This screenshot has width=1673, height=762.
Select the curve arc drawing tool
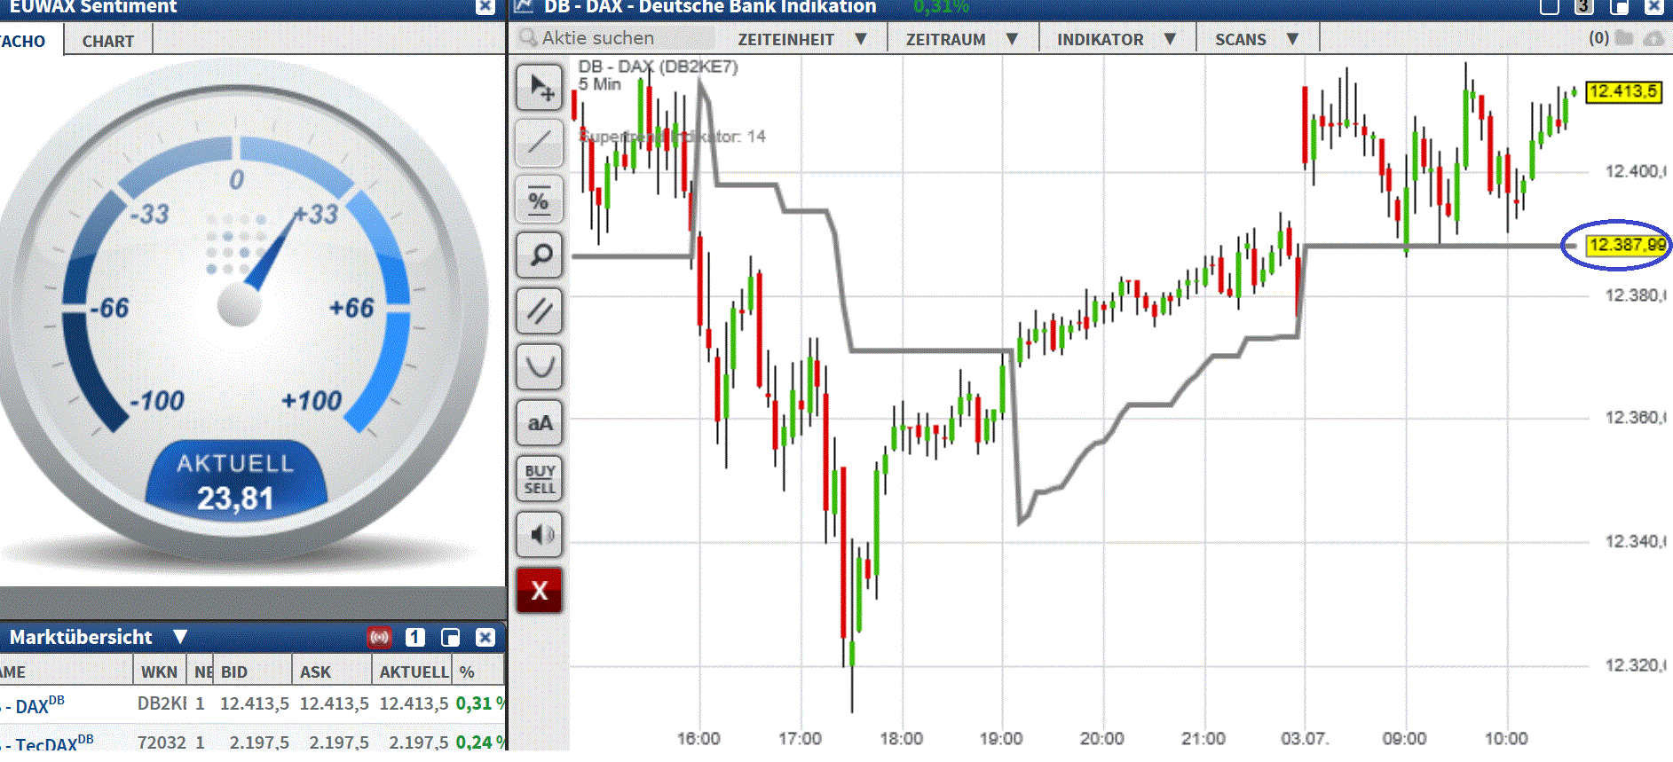coord(540,366)
